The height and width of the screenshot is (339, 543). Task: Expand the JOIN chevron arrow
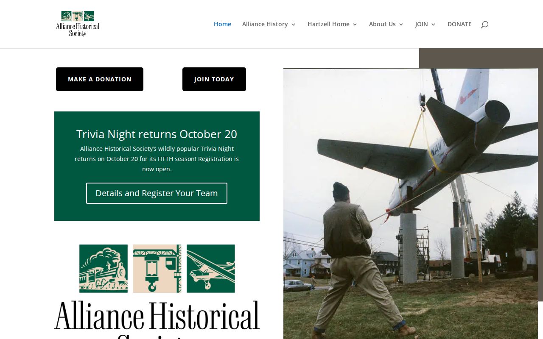click(x=433, y=25)
